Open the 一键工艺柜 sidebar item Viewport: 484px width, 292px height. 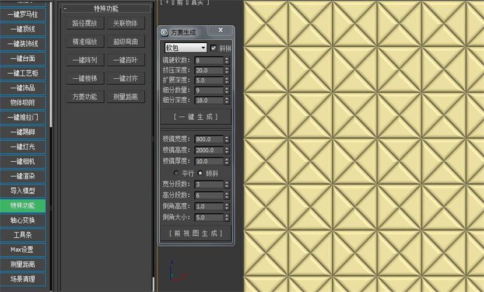coord(23,73)
